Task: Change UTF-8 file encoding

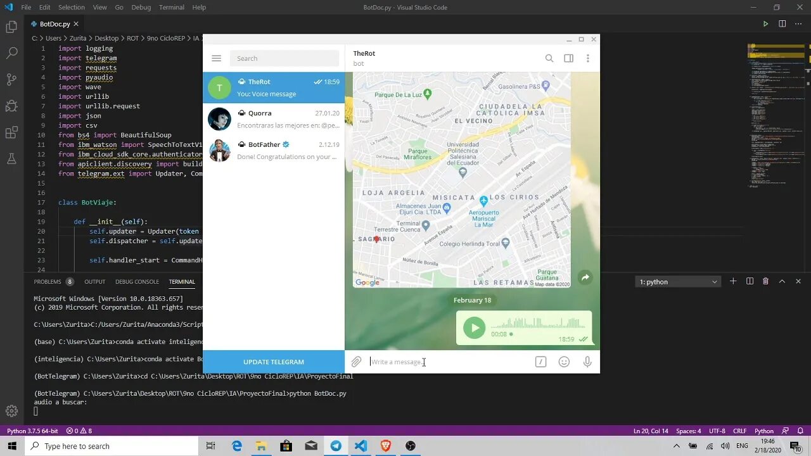Action: 717,431
